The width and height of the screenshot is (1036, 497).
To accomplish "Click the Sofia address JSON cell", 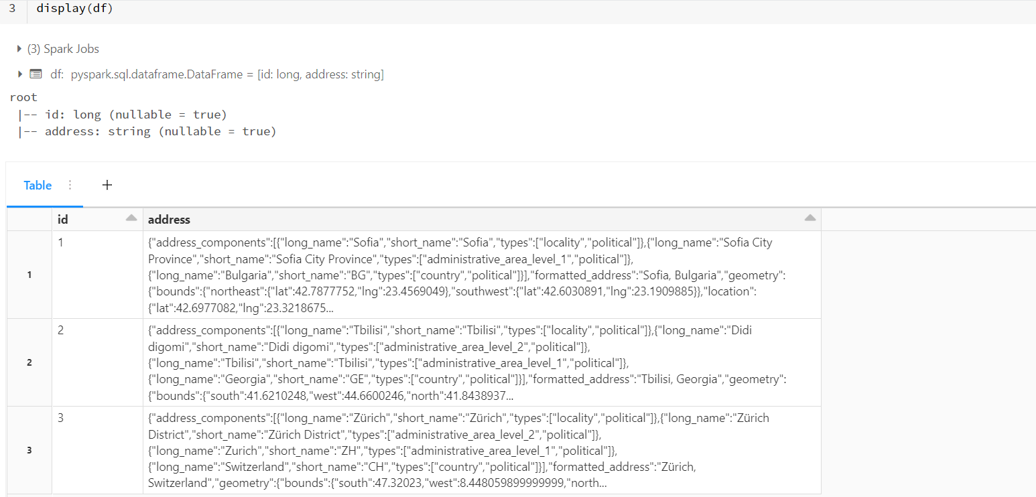I will 469,275.
